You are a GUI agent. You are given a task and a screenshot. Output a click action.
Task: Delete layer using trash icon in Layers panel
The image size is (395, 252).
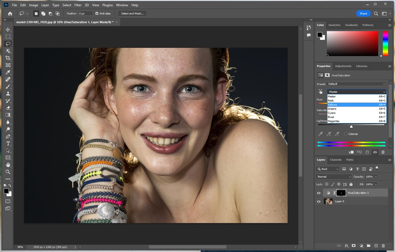pyautogui.click(x=383, y=246)
